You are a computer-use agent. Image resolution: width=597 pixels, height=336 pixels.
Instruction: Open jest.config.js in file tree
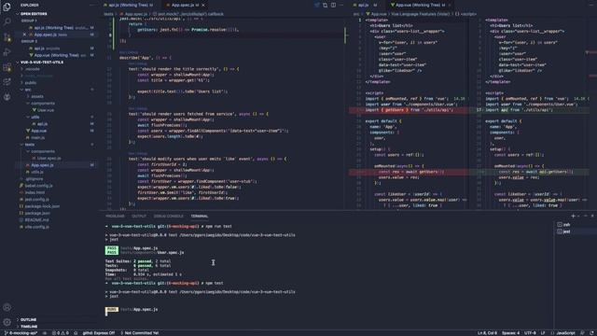coord(36,199)
